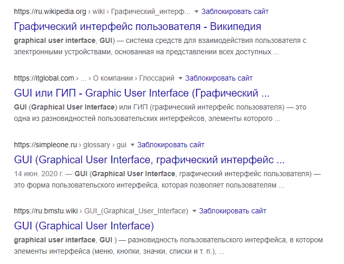Expand dropdown arrow next to ru.bmstu.wiki URL
The width and height of the screenshot is (344, 264).
tap(194, 211)
